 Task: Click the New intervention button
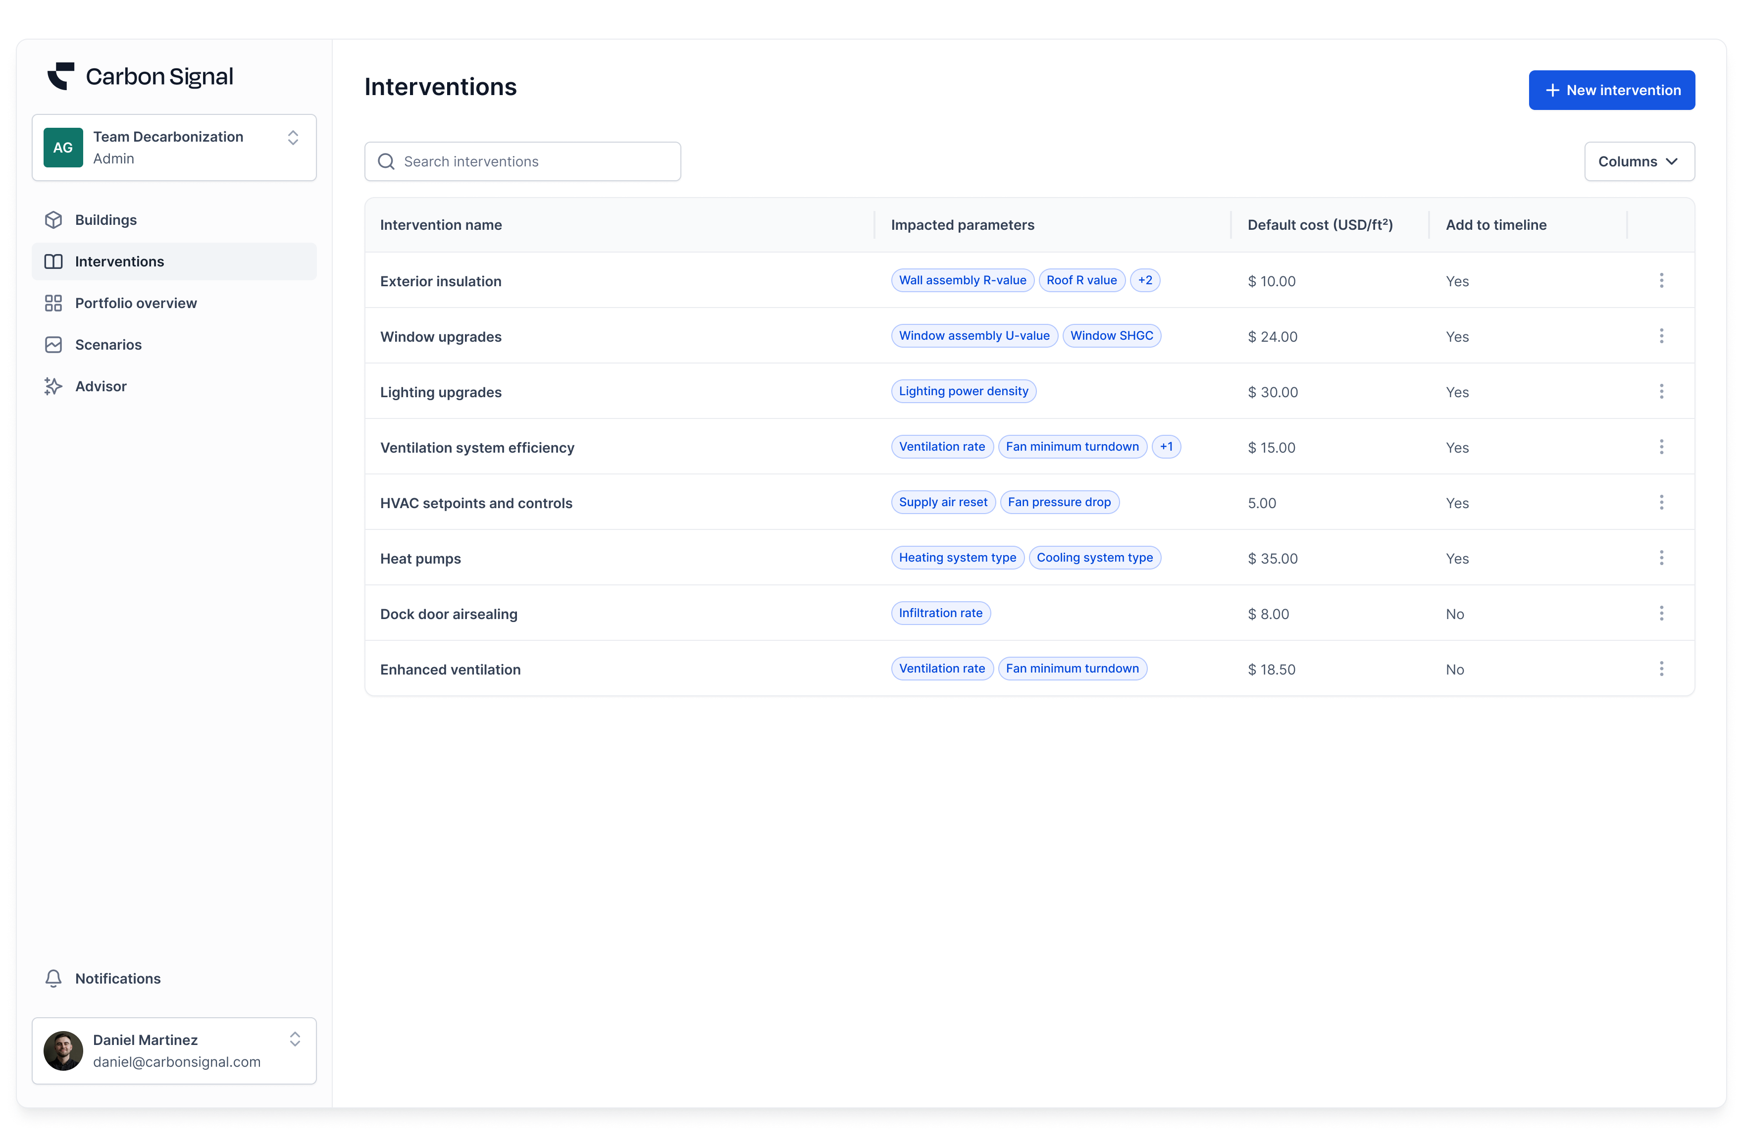pyautogui.click(x=1611, y=90)
